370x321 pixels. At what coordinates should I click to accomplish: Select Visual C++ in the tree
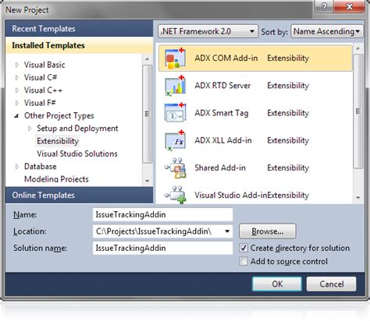pos(43,90)
